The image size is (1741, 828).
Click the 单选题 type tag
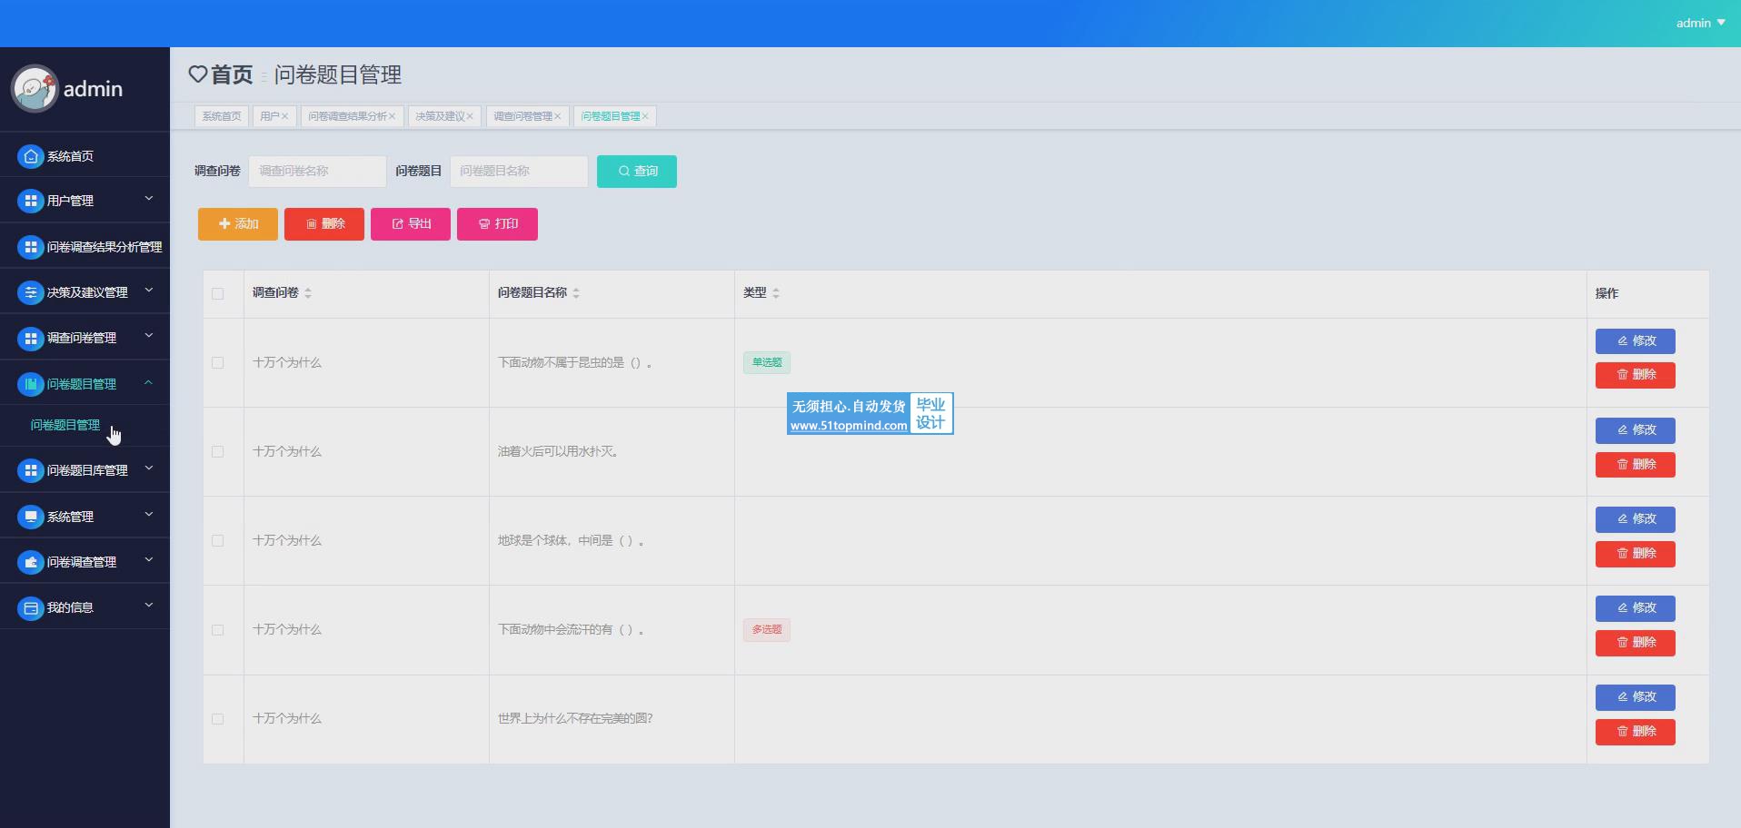click(767, 362)
